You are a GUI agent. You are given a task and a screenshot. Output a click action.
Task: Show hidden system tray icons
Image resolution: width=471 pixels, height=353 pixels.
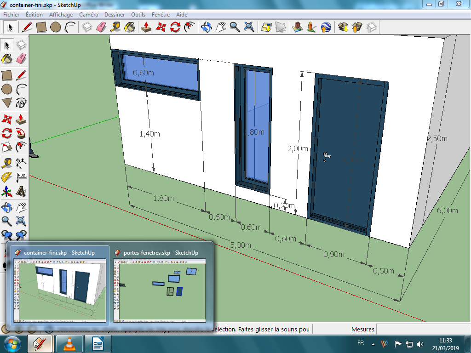[373, 344]
